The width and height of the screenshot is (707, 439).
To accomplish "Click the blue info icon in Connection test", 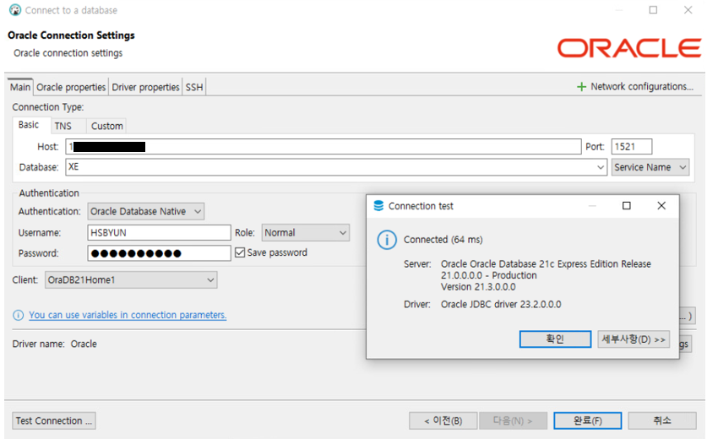I will pos(387,240).
